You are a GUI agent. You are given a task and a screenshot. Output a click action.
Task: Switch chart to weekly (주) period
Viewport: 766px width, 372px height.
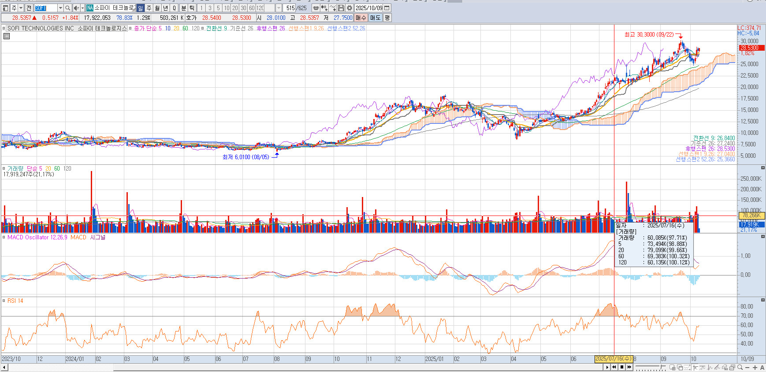point(149,8)
